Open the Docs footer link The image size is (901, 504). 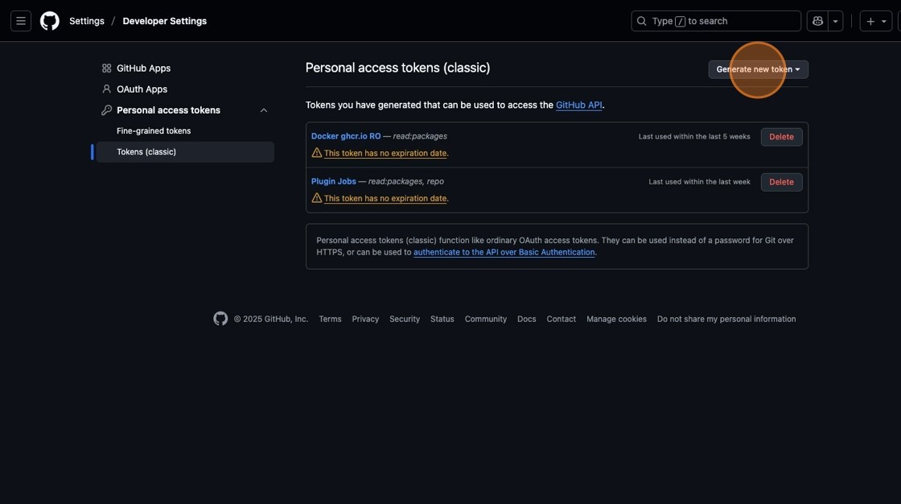[x=526, y=319]
